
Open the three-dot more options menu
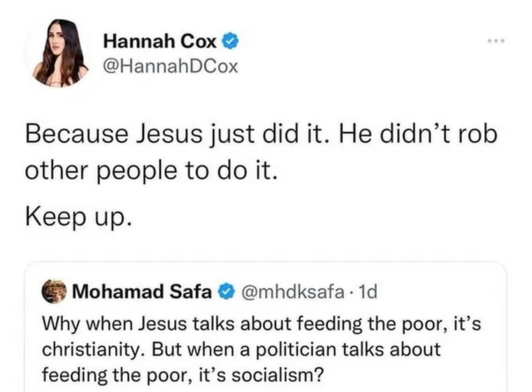click(496, 41)
